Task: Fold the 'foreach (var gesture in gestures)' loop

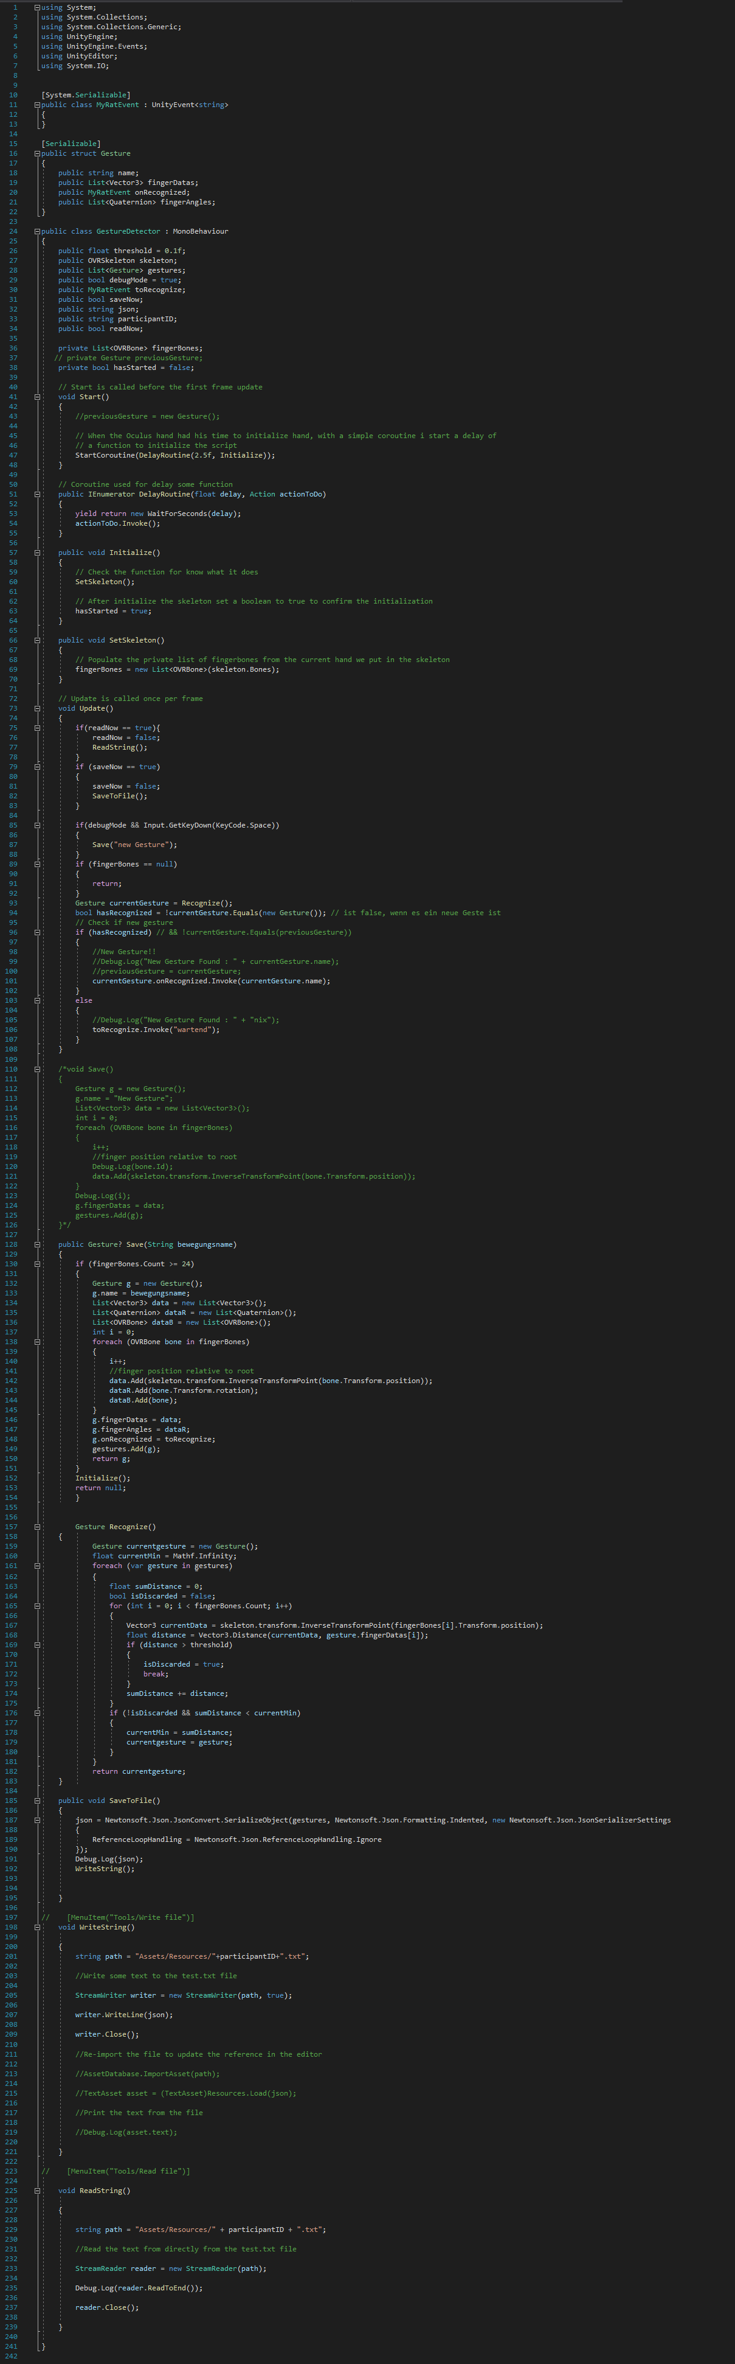Action: [x=38, y=1566]
